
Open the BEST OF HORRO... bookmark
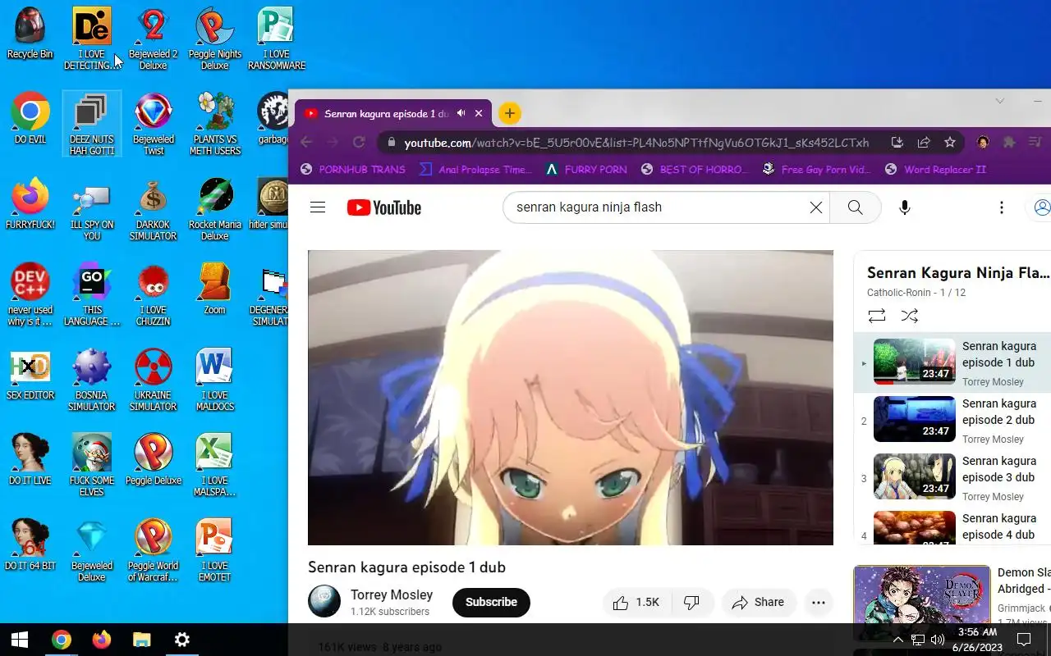point(695,170)
